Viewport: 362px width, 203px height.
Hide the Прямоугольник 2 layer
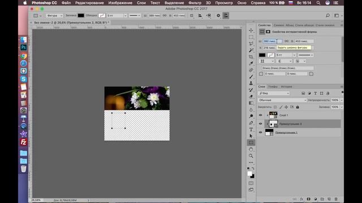[260, 124]
